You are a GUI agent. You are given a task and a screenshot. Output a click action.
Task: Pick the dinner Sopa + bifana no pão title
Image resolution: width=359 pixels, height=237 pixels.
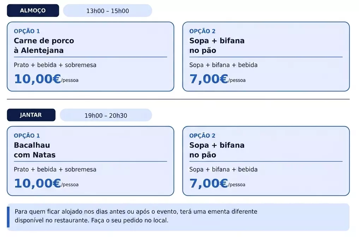(217, 150)
